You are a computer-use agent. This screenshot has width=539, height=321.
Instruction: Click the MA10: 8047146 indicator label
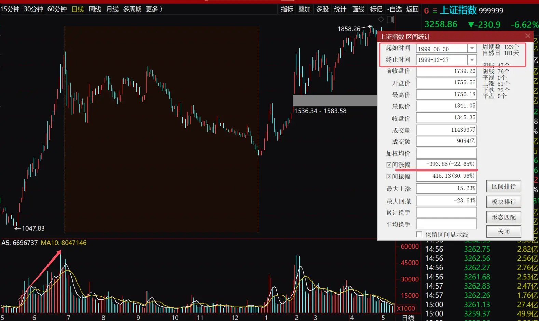[x=64, y=243]
